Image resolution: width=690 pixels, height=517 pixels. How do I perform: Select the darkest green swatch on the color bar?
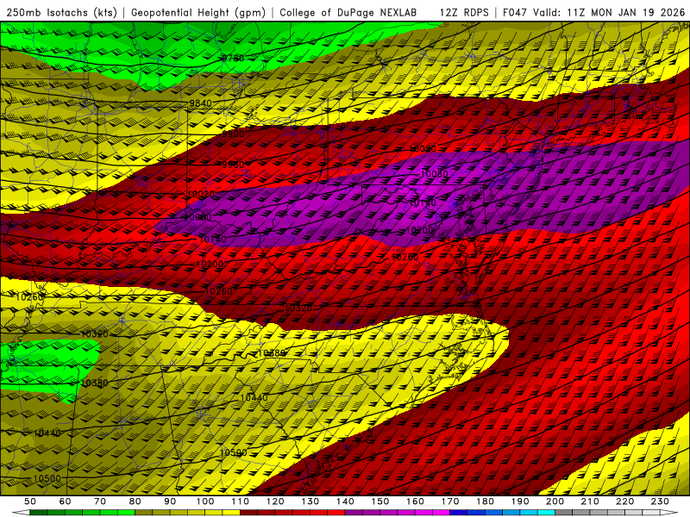click(39, 513)
